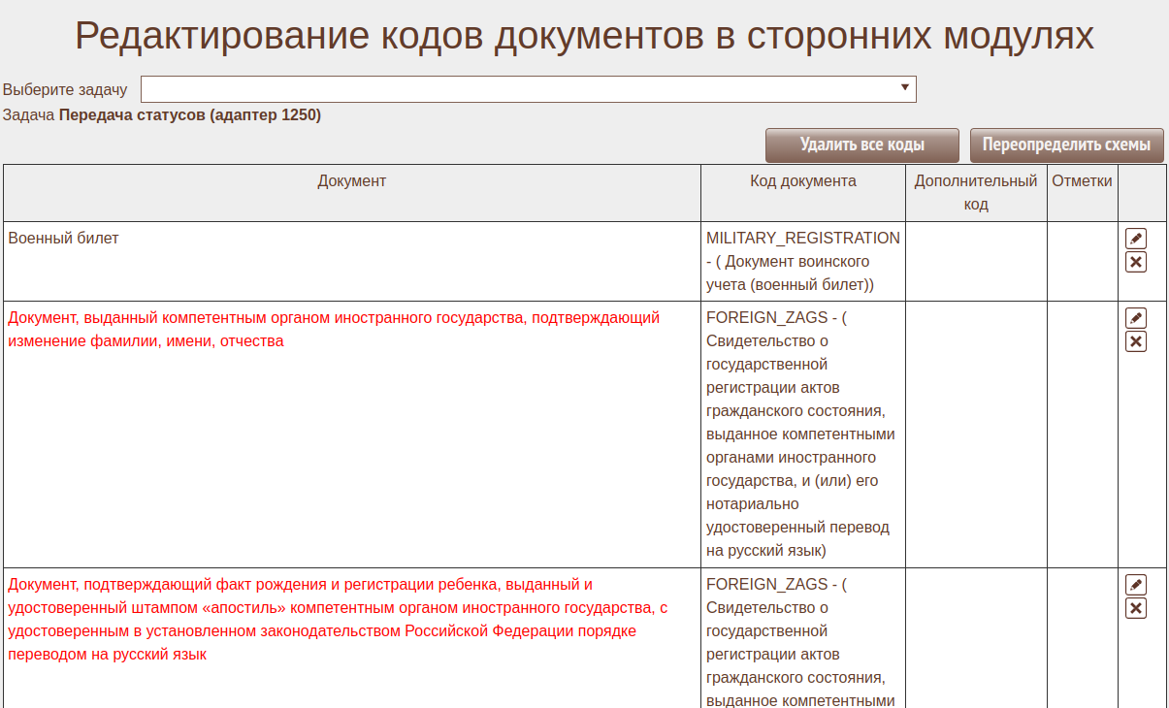Image resolution: width=1169 pixels, height=708 pixels.
Task: Delete the Военный билет row code
Action: [1135, 262]
